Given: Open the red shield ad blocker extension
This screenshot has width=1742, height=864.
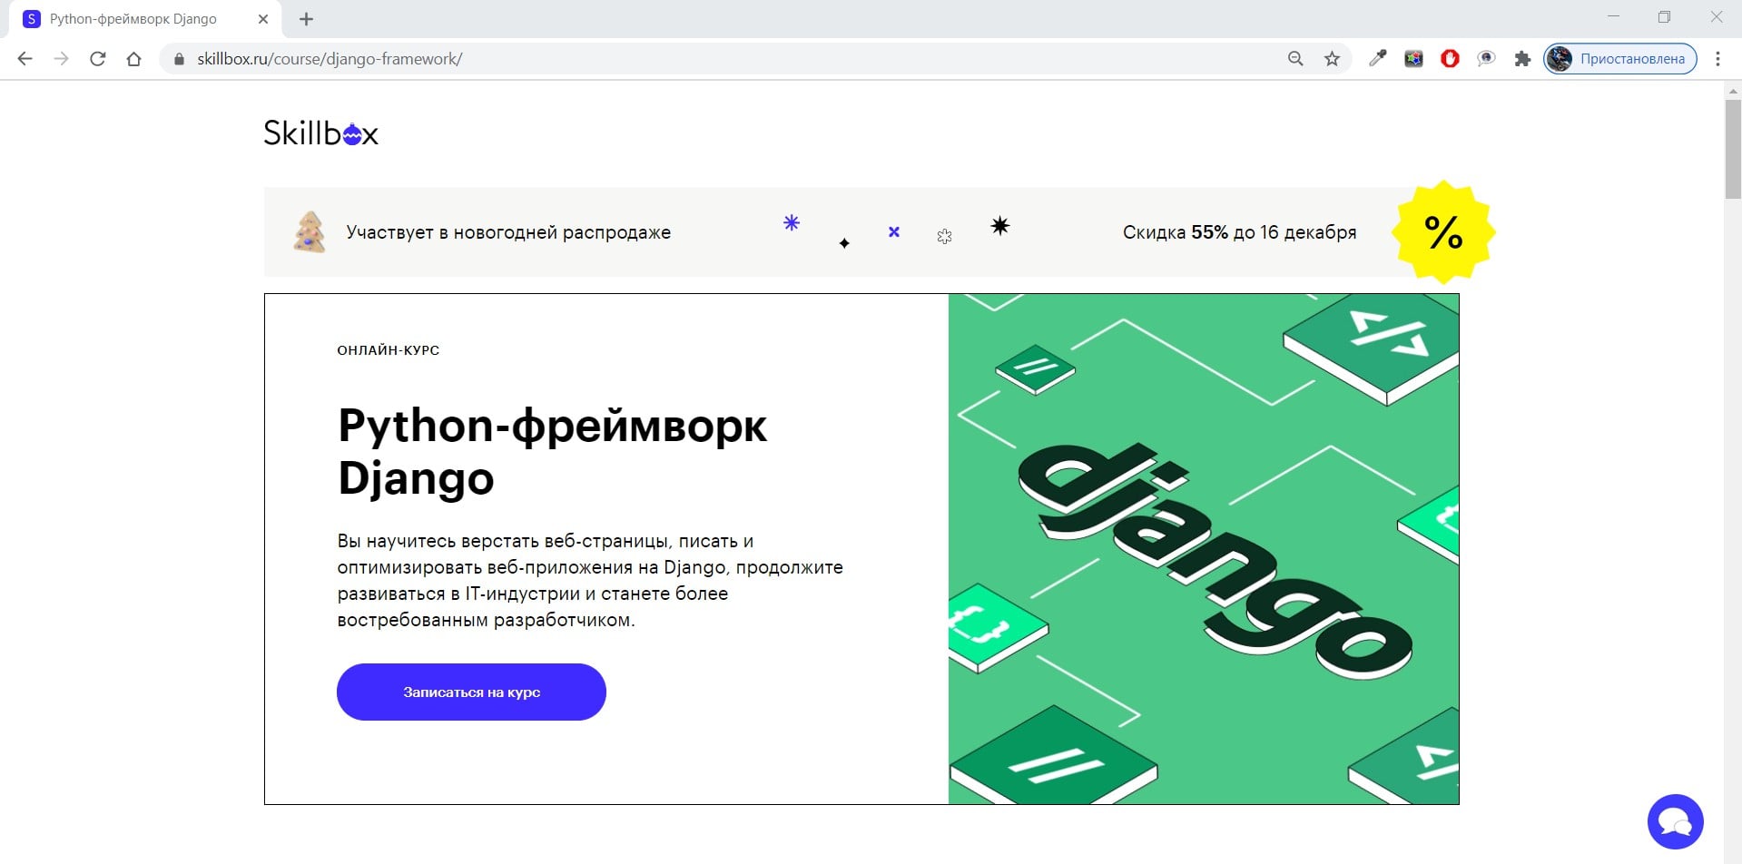Looking at the screenshot, I should click(x=1450, y=59).
